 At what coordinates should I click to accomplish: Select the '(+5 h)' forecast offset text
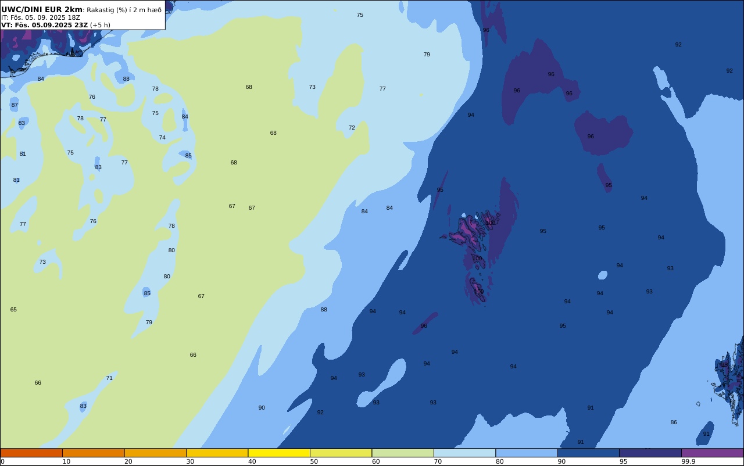pos(100,25)
